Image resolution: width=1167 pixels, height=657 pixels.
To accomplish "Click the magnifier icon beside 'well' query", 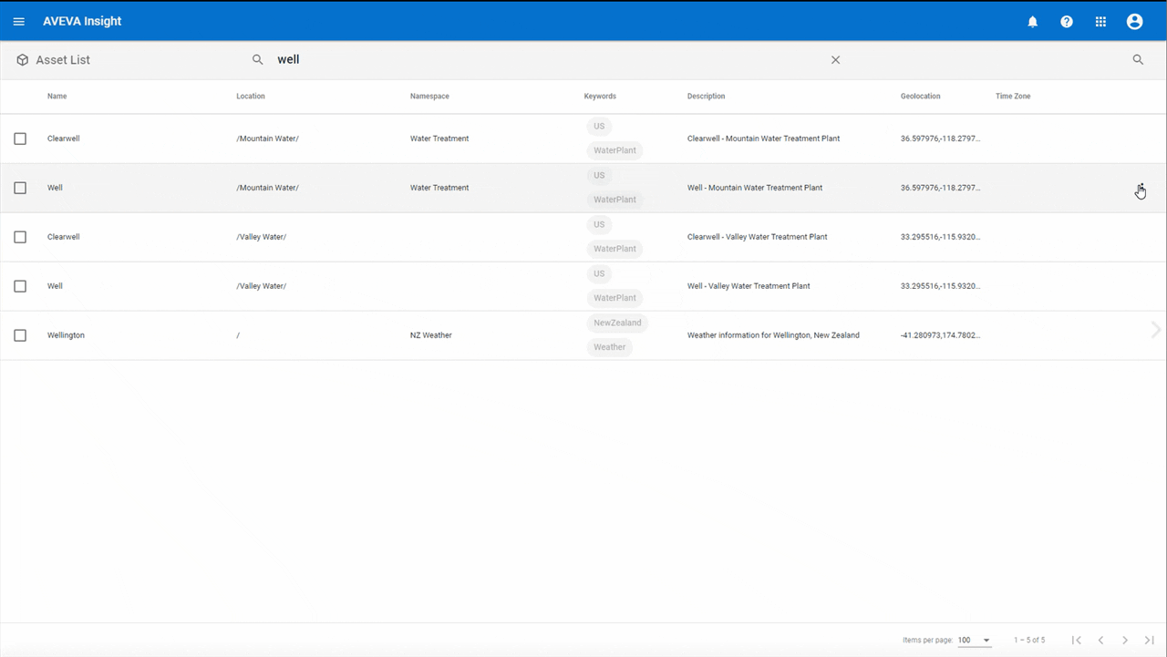I will [x=258, y=59].
